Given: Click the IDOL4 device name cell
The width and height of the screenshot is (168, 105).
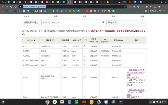Looking at the screenshot, I should coord(50,51).
